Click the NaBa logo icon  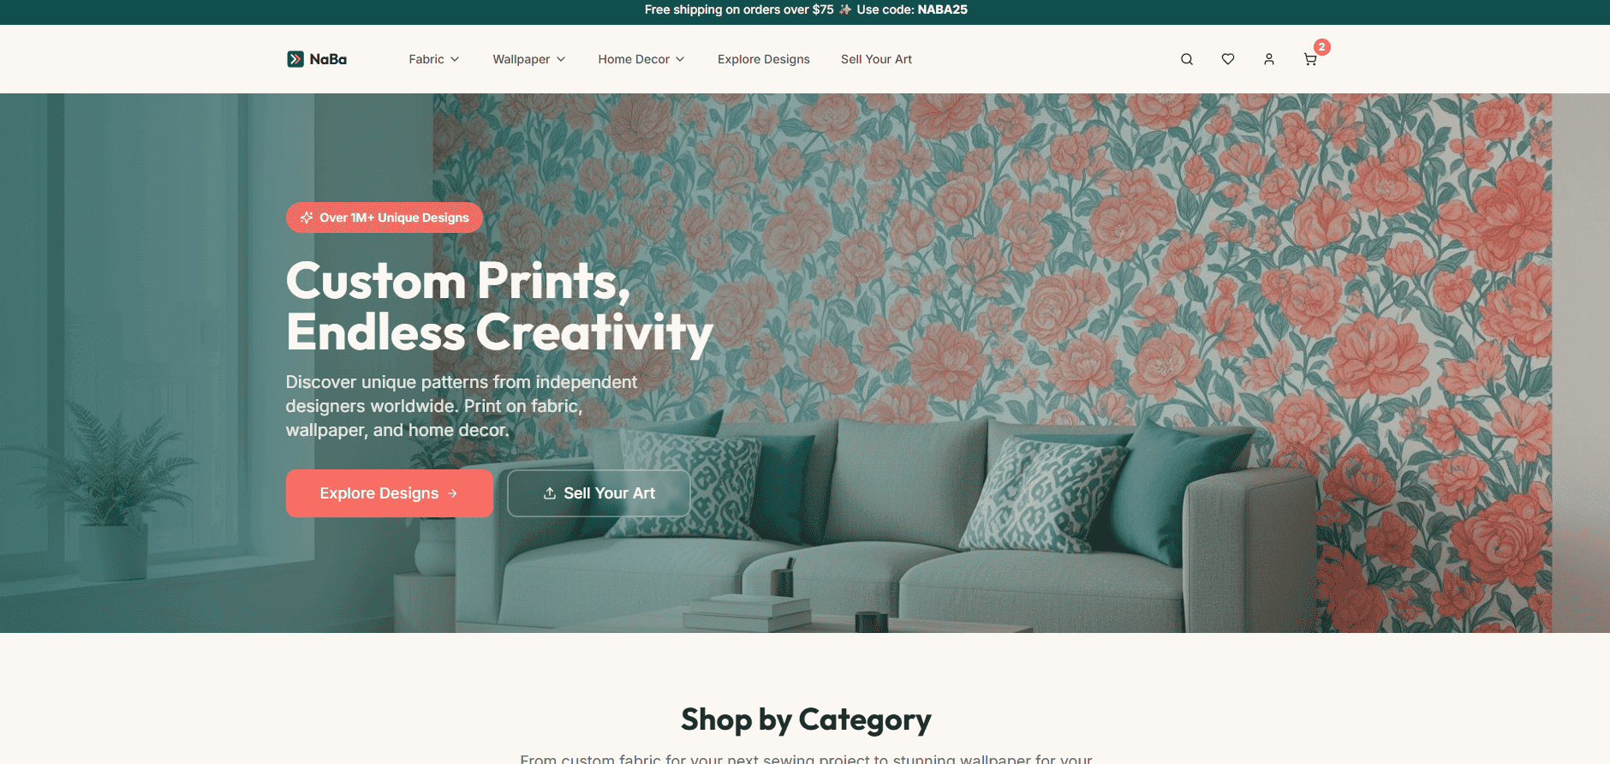(x=295, y=59)
